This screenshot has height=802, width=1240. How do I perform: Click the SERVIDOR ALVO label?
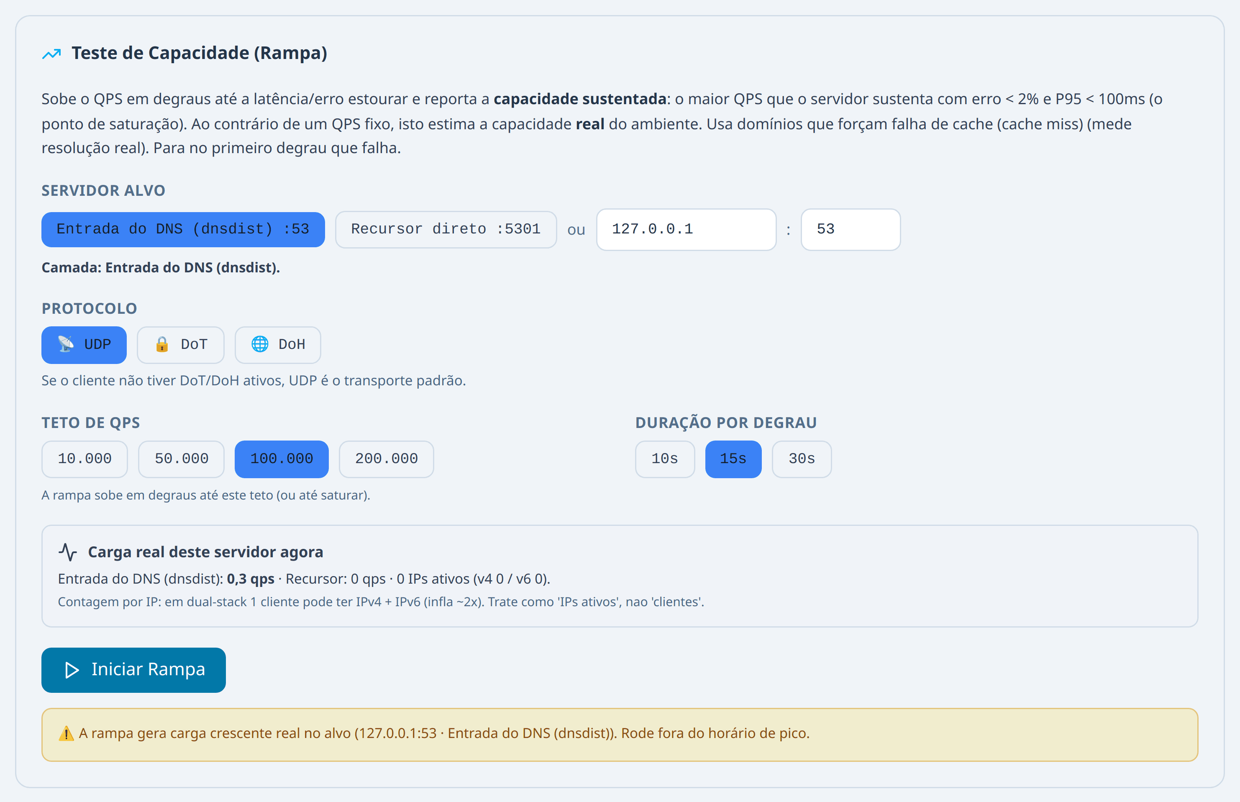click(x=104, y=191)
